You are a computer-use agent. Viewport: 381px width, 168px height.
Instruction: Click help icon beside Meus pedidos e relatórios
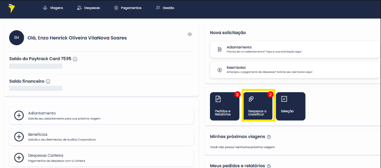[x=269, y=166]
